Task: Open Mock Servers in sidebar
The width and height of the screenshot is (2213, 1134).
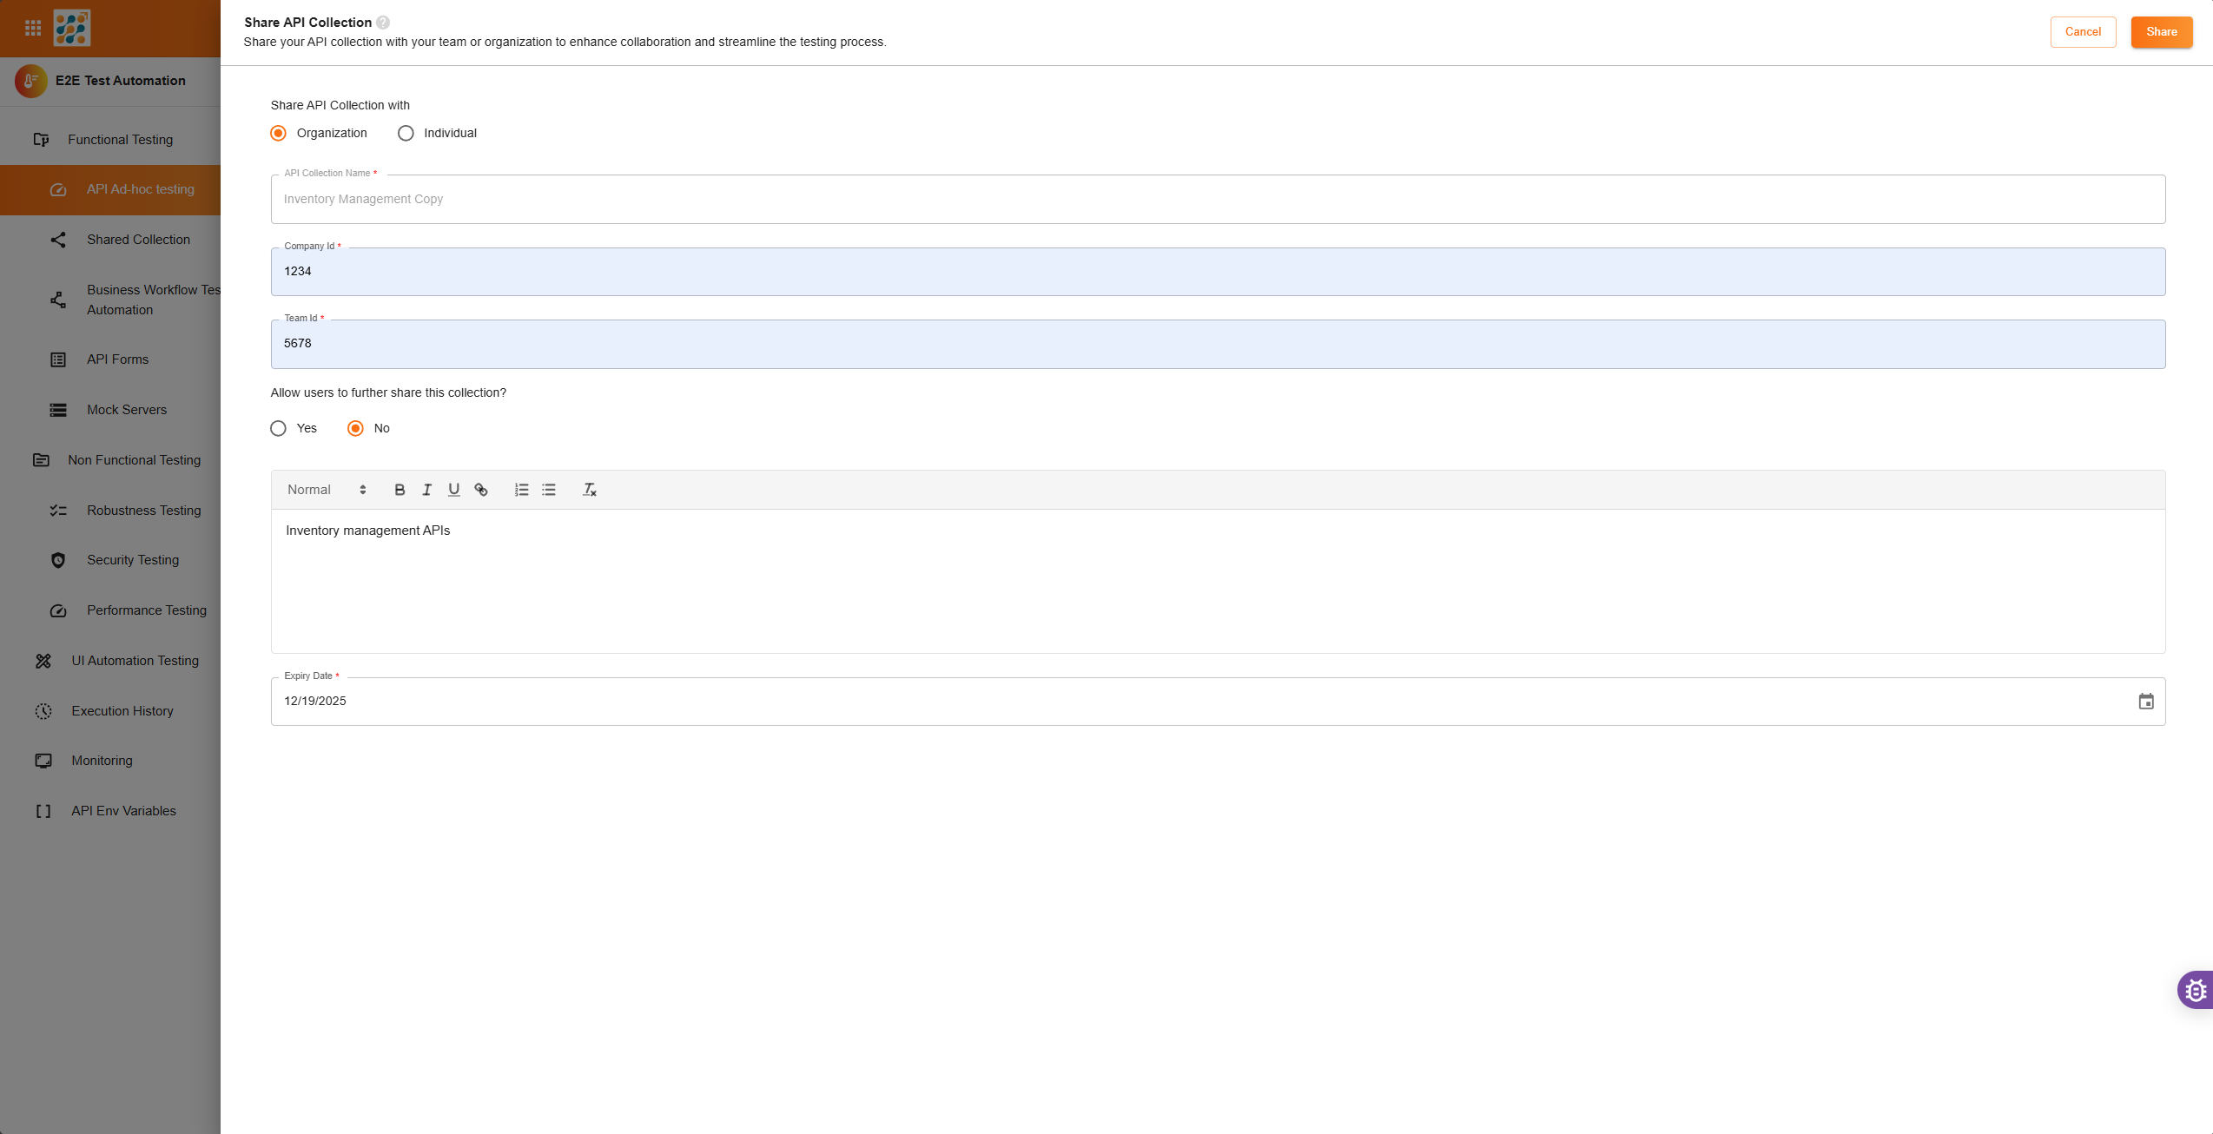Action: 127,410
